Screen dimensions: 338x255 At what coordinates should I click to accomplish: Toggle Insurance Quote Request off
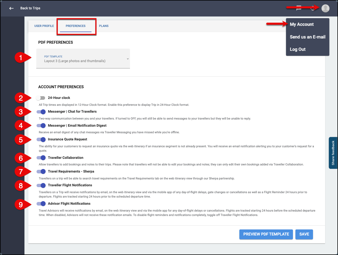point(41,139)
